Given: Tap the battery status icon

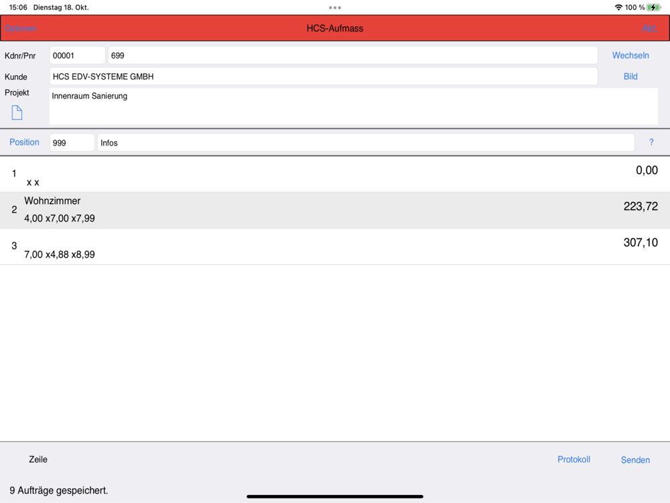Looking at the screenshot, I should click(653, 7).
